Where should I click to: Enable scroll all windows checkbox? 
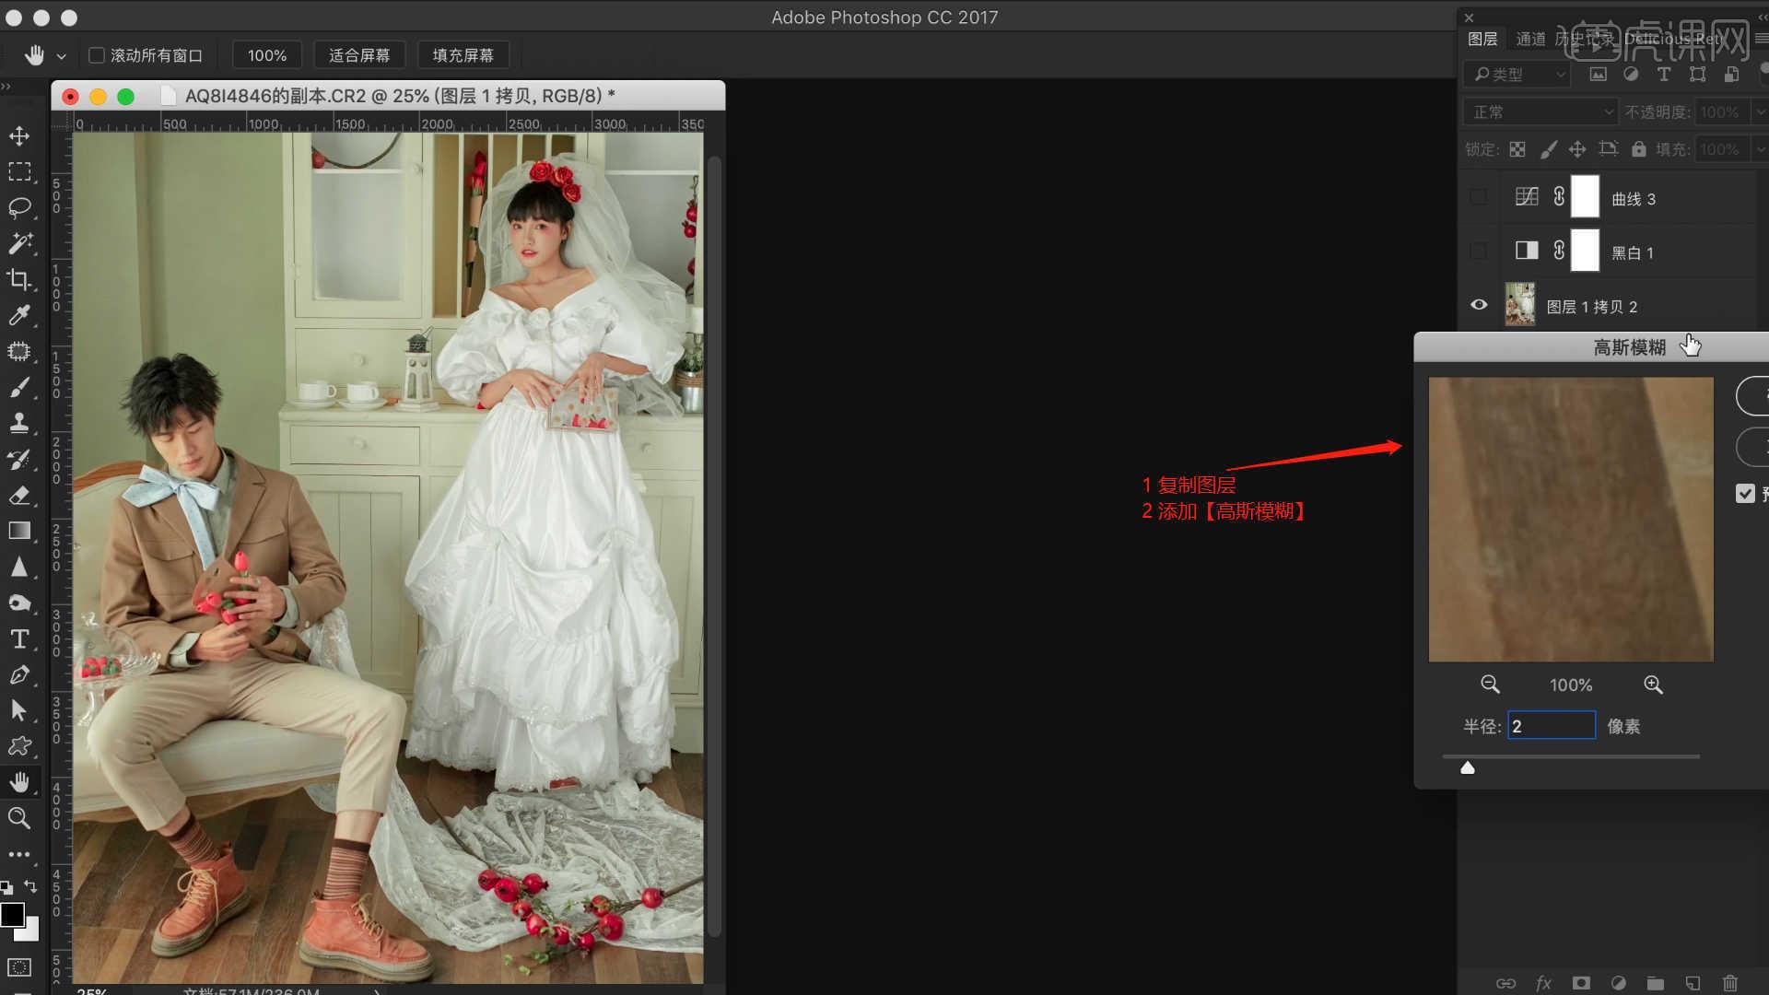tap(96, 55)
